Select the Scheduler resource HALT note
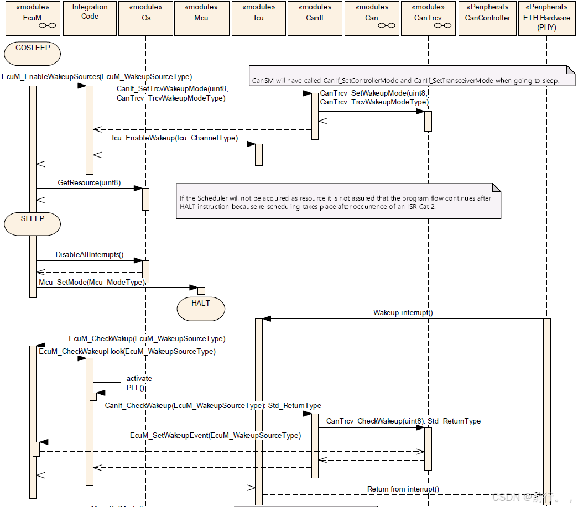Image resolution: width=578 pixels, height=507 pixels. 339,201
